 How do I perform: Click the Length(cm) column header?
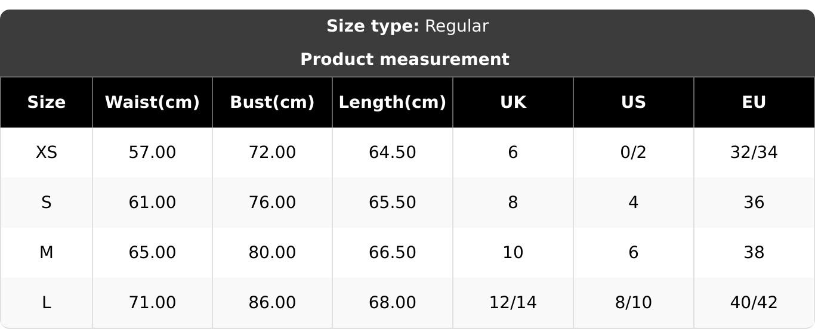[x=393, y=103]
